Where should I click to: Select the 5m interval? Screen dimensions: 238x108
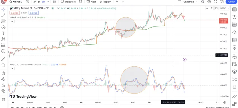click(43, 2)
